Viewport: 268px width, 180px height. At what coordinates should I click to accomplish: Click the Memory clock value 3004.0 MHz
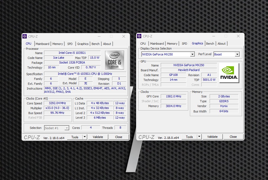174,106
